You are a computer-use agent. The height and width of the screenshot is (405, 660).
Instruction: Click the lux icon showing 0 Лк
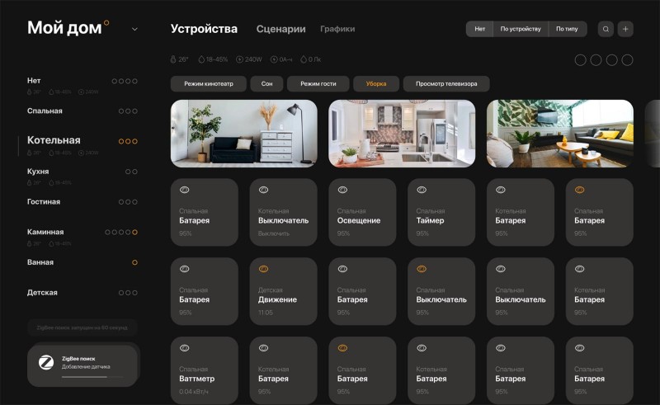pos(304,59)
